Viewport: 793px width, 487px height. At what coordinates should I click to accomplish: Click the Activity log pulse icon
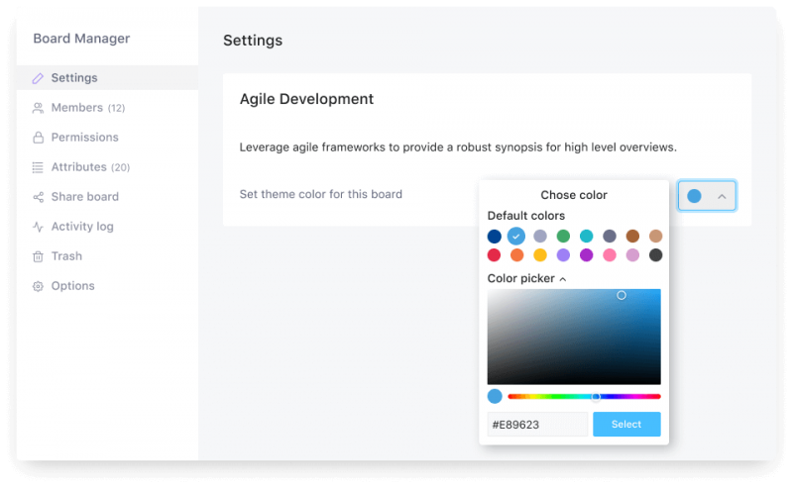(38, 227)
